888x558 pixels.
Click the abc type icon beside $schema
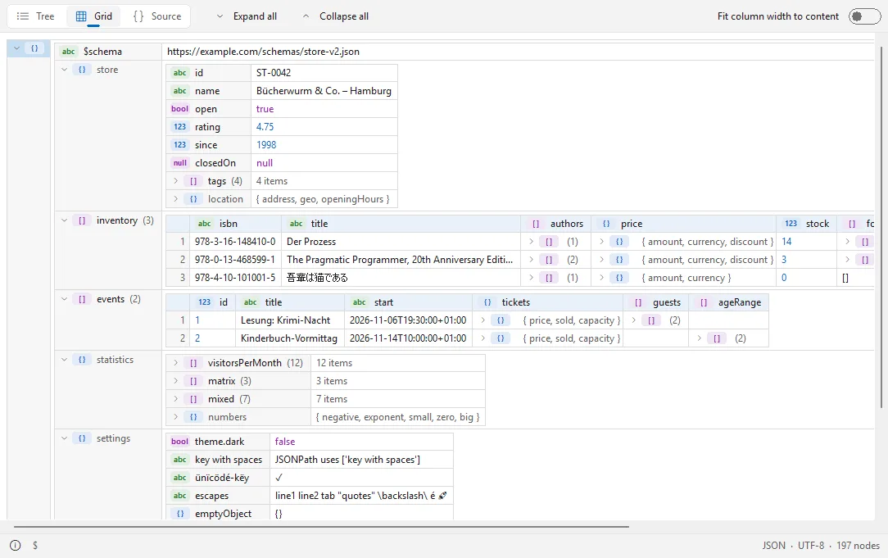(69, 52)
